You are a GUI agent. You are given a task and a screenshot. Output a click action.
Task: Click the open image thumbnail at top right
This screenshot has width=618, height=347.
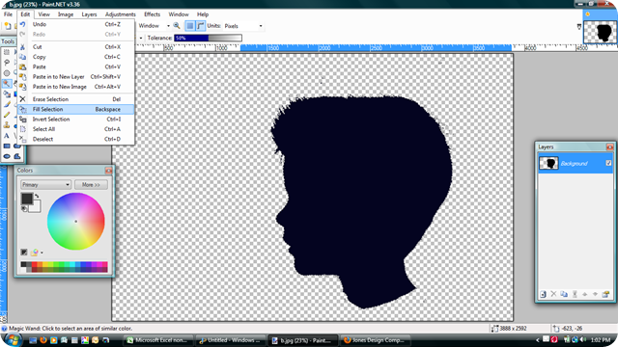click(x=600, y=32)
